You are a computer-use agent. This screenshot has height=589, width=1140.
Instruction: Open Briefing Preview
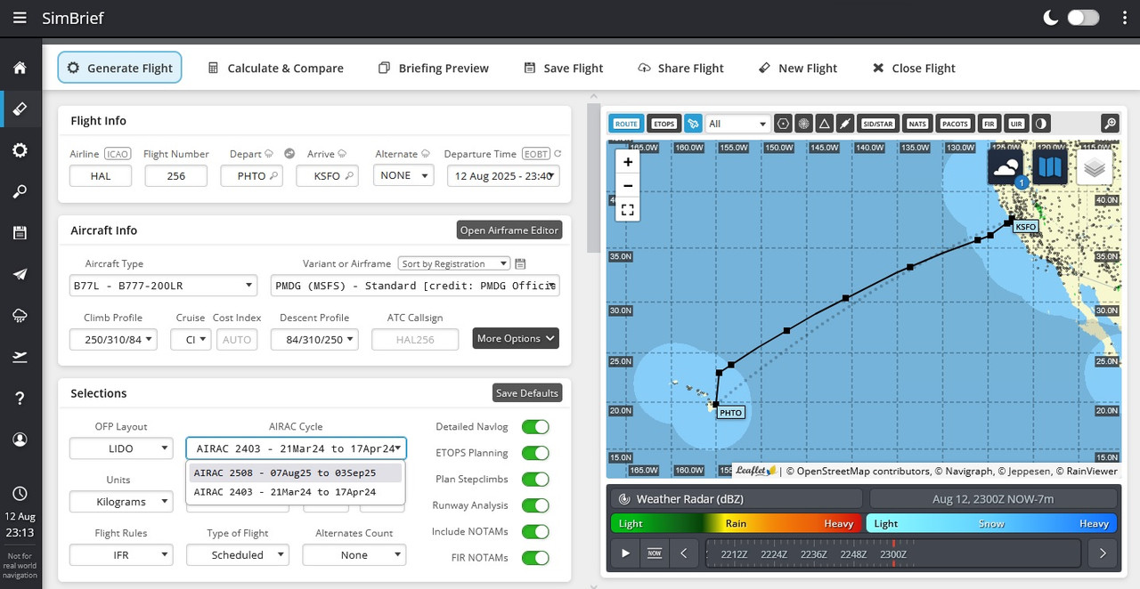pos(434,69)
